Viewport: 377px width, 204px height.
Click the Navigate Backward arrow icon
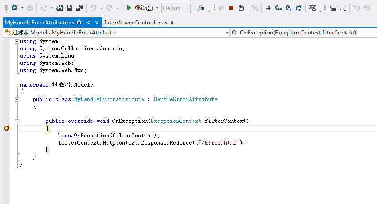tap(15, 8)
